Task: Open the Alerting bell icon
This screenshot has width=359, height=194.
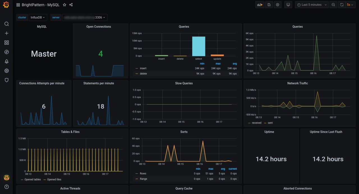Action: pos(6,61)
